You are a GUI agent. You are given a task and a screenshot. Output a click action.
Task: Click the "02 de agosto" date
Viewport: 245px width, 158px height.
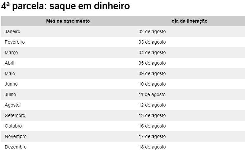(152, 31)
